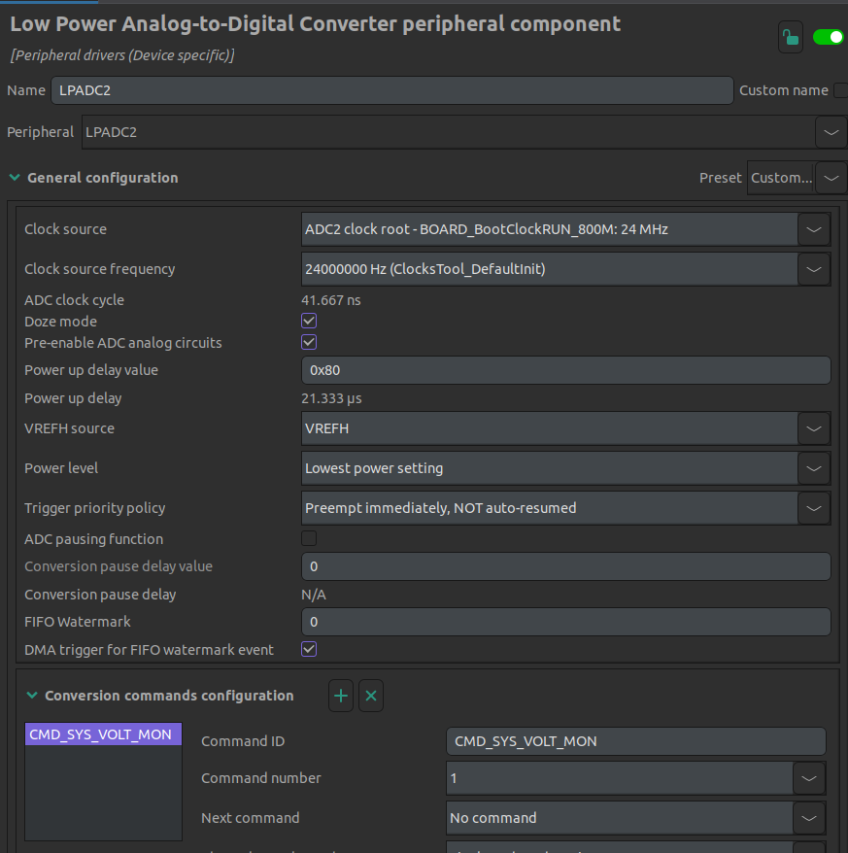Add a new conversion command
This screenshot has height=853, width=848.
pos(341,696)
